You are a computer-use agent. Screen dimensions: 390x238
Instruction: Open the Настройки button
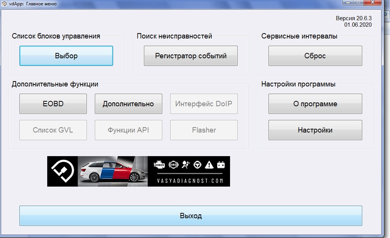click(315, 130)
